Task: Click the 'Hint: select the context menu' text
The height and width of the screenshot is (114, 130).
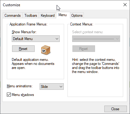Action: click(x=96, y=66)
